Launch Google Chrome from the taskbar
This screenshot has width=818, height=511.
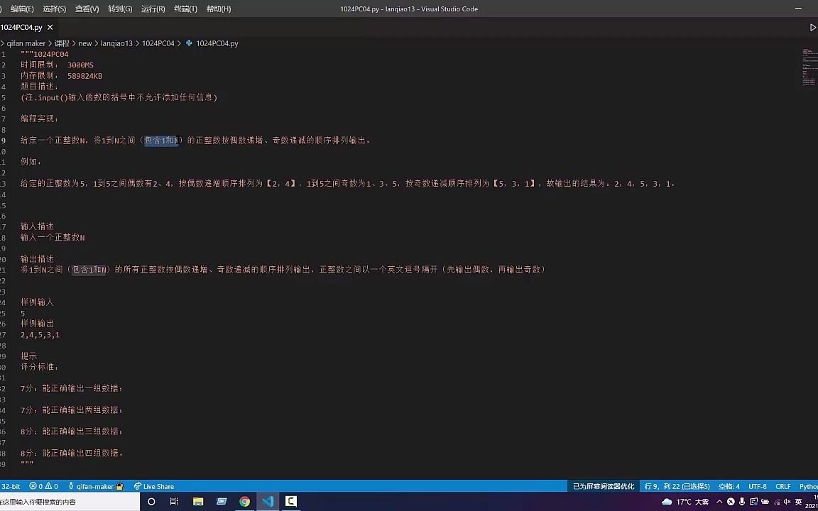[x=244, y=501]
